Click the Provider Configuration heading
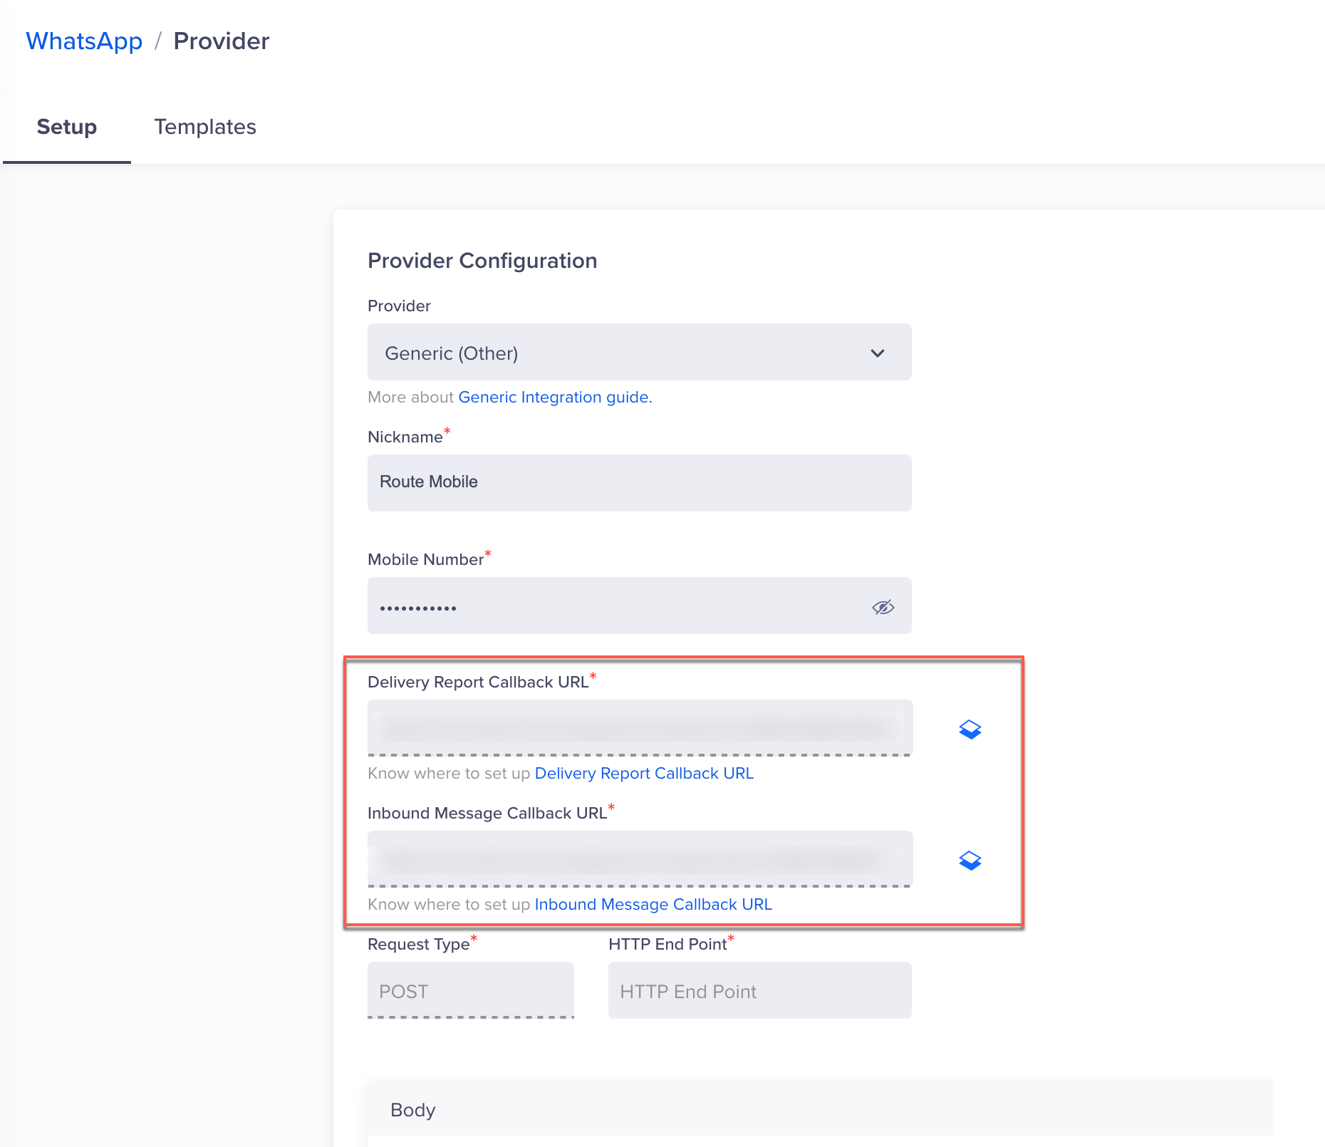Screen dimensions: 1325x1147 tap(482, 261)
